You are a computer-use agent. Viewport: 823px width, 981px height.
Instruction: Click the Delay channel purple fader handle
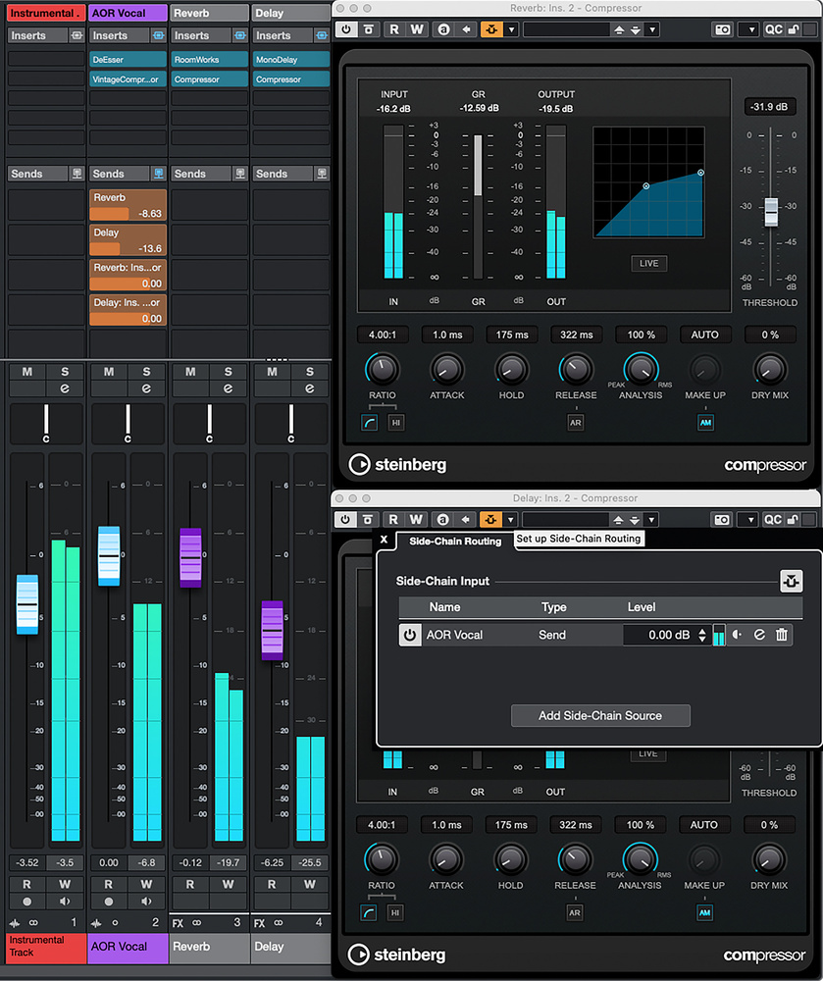pos(272,631)
